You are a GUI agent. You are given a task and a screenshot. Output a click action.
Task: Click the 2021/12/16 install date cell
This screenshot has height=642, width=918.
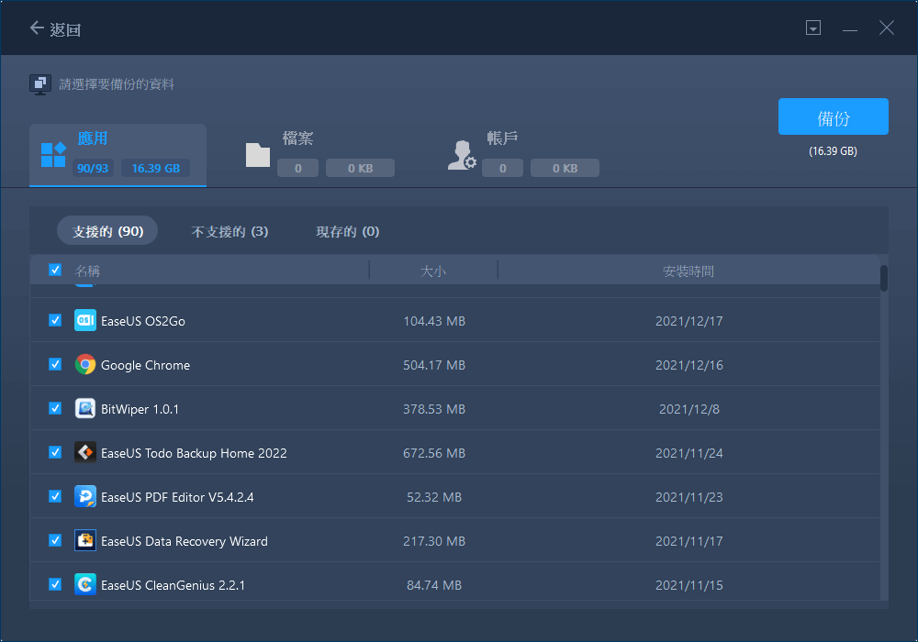pos(689,365)
